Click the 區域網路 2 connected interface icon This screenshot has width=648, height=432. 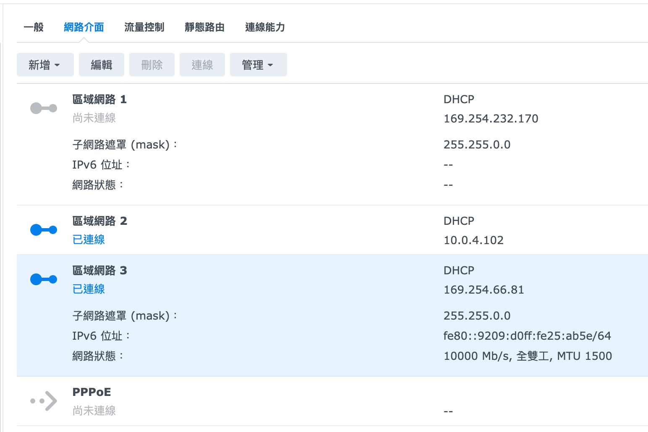(x=44, y=230)
